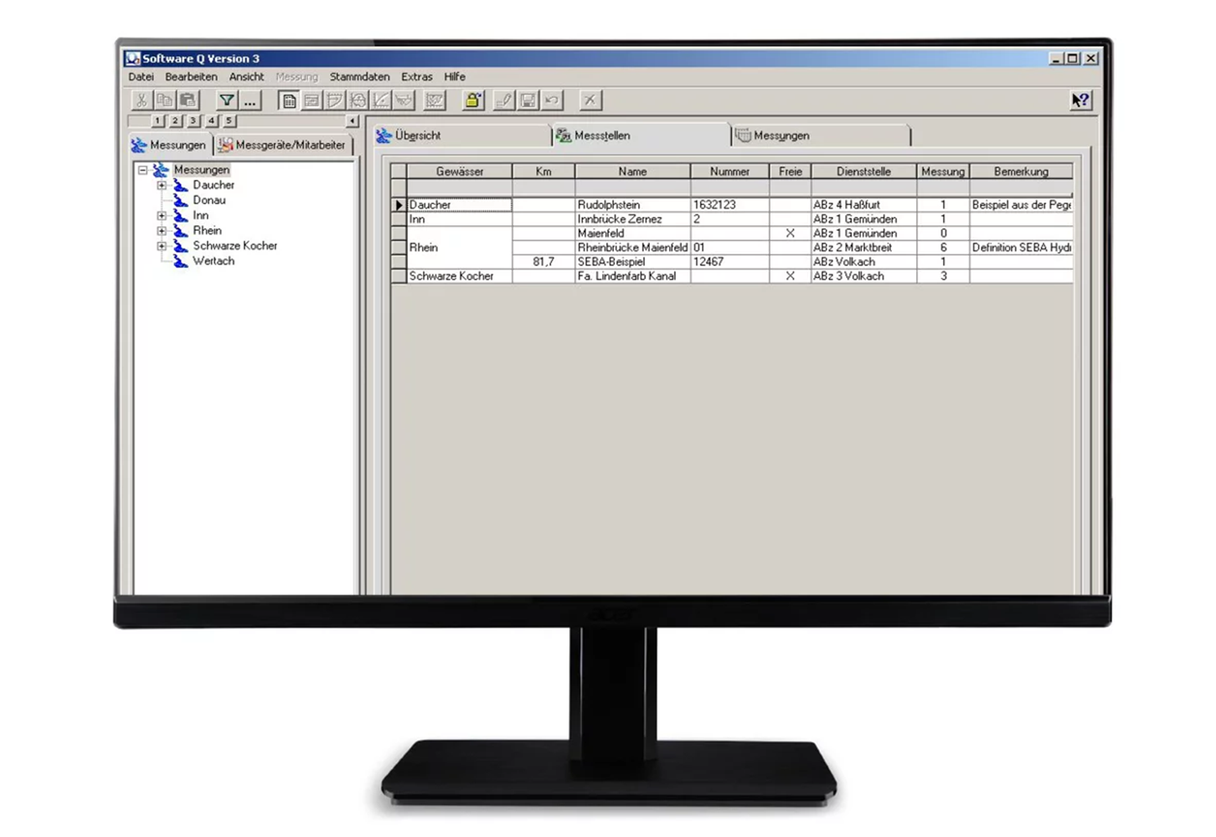The height and width of the screenshot is (837, 1216).
Task: Click the yellow padlock lock icon
Action: pyautogui.click(x=473, y=100)
